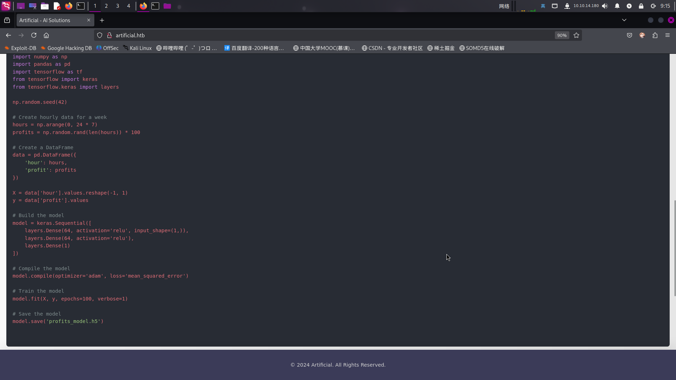Viewport: 676px width, 380px height.
Task: Go to the Firefox Home page icon
Action: tap(46, 35)
